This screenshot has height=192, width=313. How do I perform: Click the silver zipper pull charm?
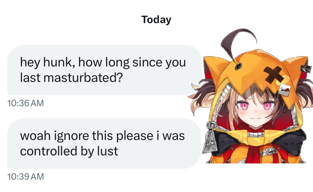click(209, 137)
